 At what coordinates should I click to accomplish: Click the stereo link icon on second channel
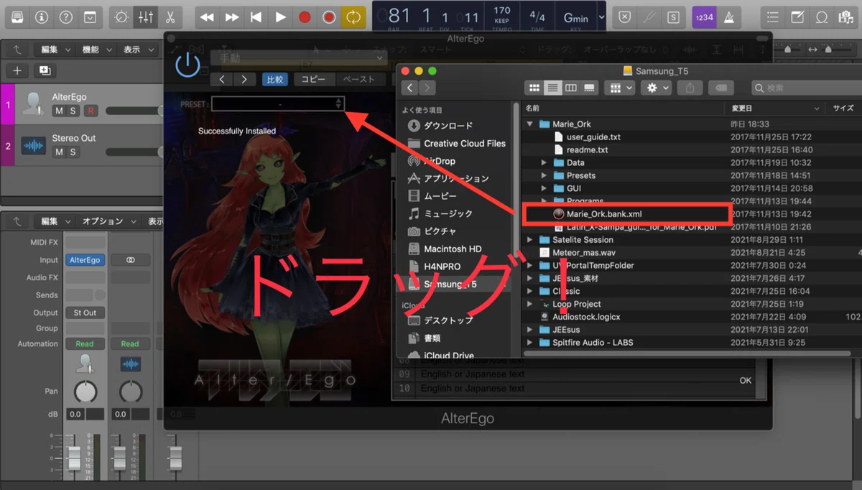pyautogui.click(x=130, y=260)
